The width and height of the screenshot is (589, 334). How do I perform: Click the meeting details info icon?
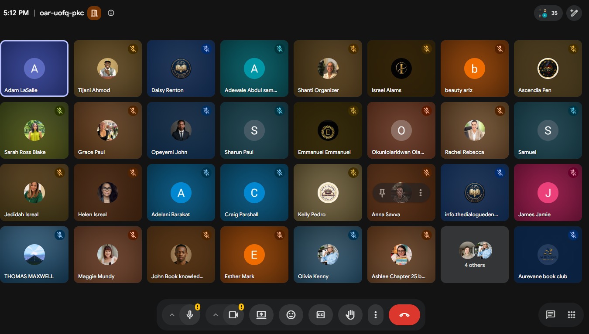click(x=111, y=13)
